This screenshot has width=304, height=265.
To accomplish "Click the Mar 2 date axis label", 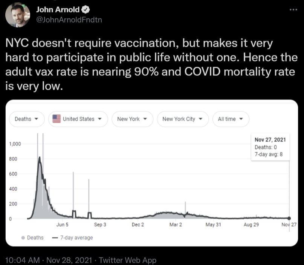I will (176, 225).
